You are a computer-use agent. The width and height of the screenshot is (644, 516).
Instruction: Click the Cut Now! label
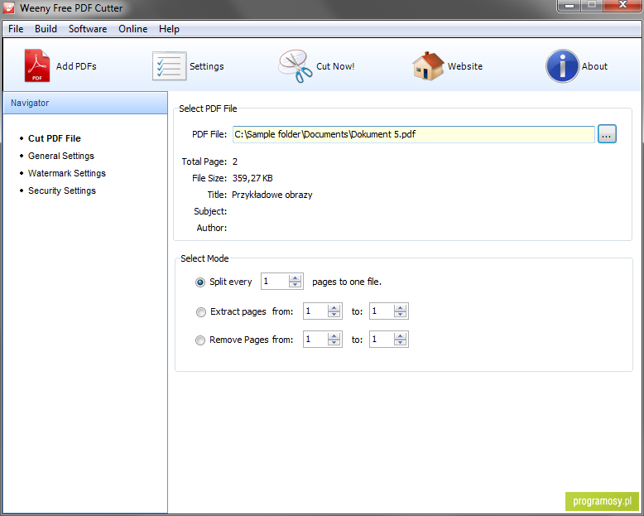[x=335, y=66]
